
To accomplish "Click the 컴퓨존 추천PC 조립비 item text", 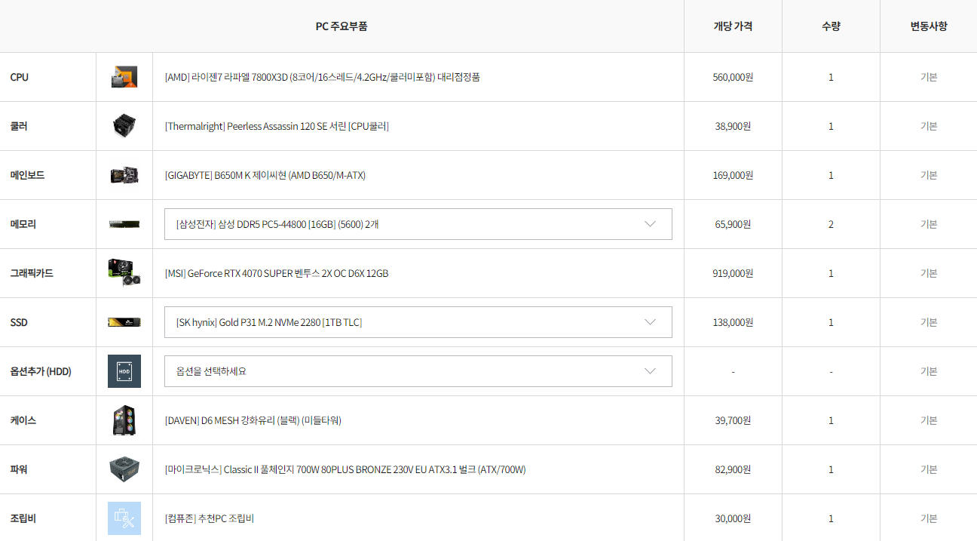I will (x=210, y=518).
